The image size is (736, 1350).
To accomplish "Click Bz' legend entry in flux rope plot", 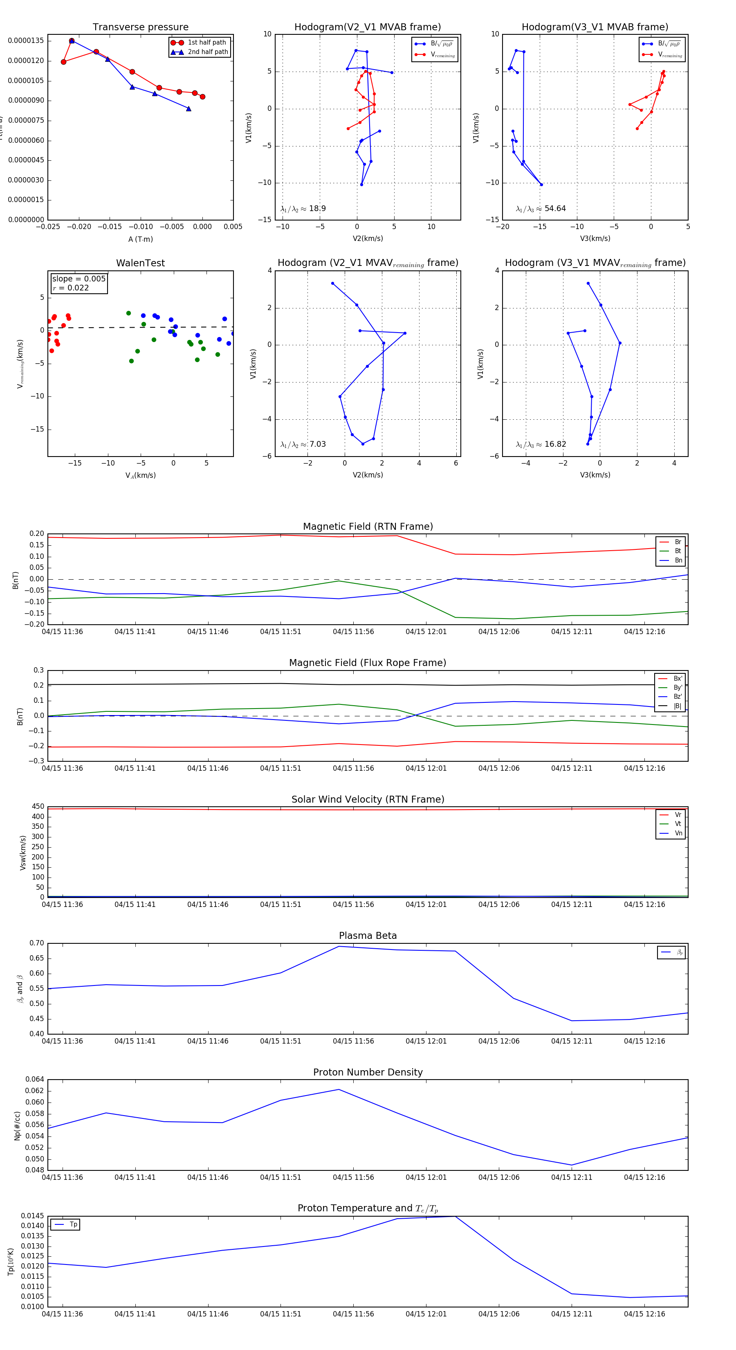I will pos(671,697).
